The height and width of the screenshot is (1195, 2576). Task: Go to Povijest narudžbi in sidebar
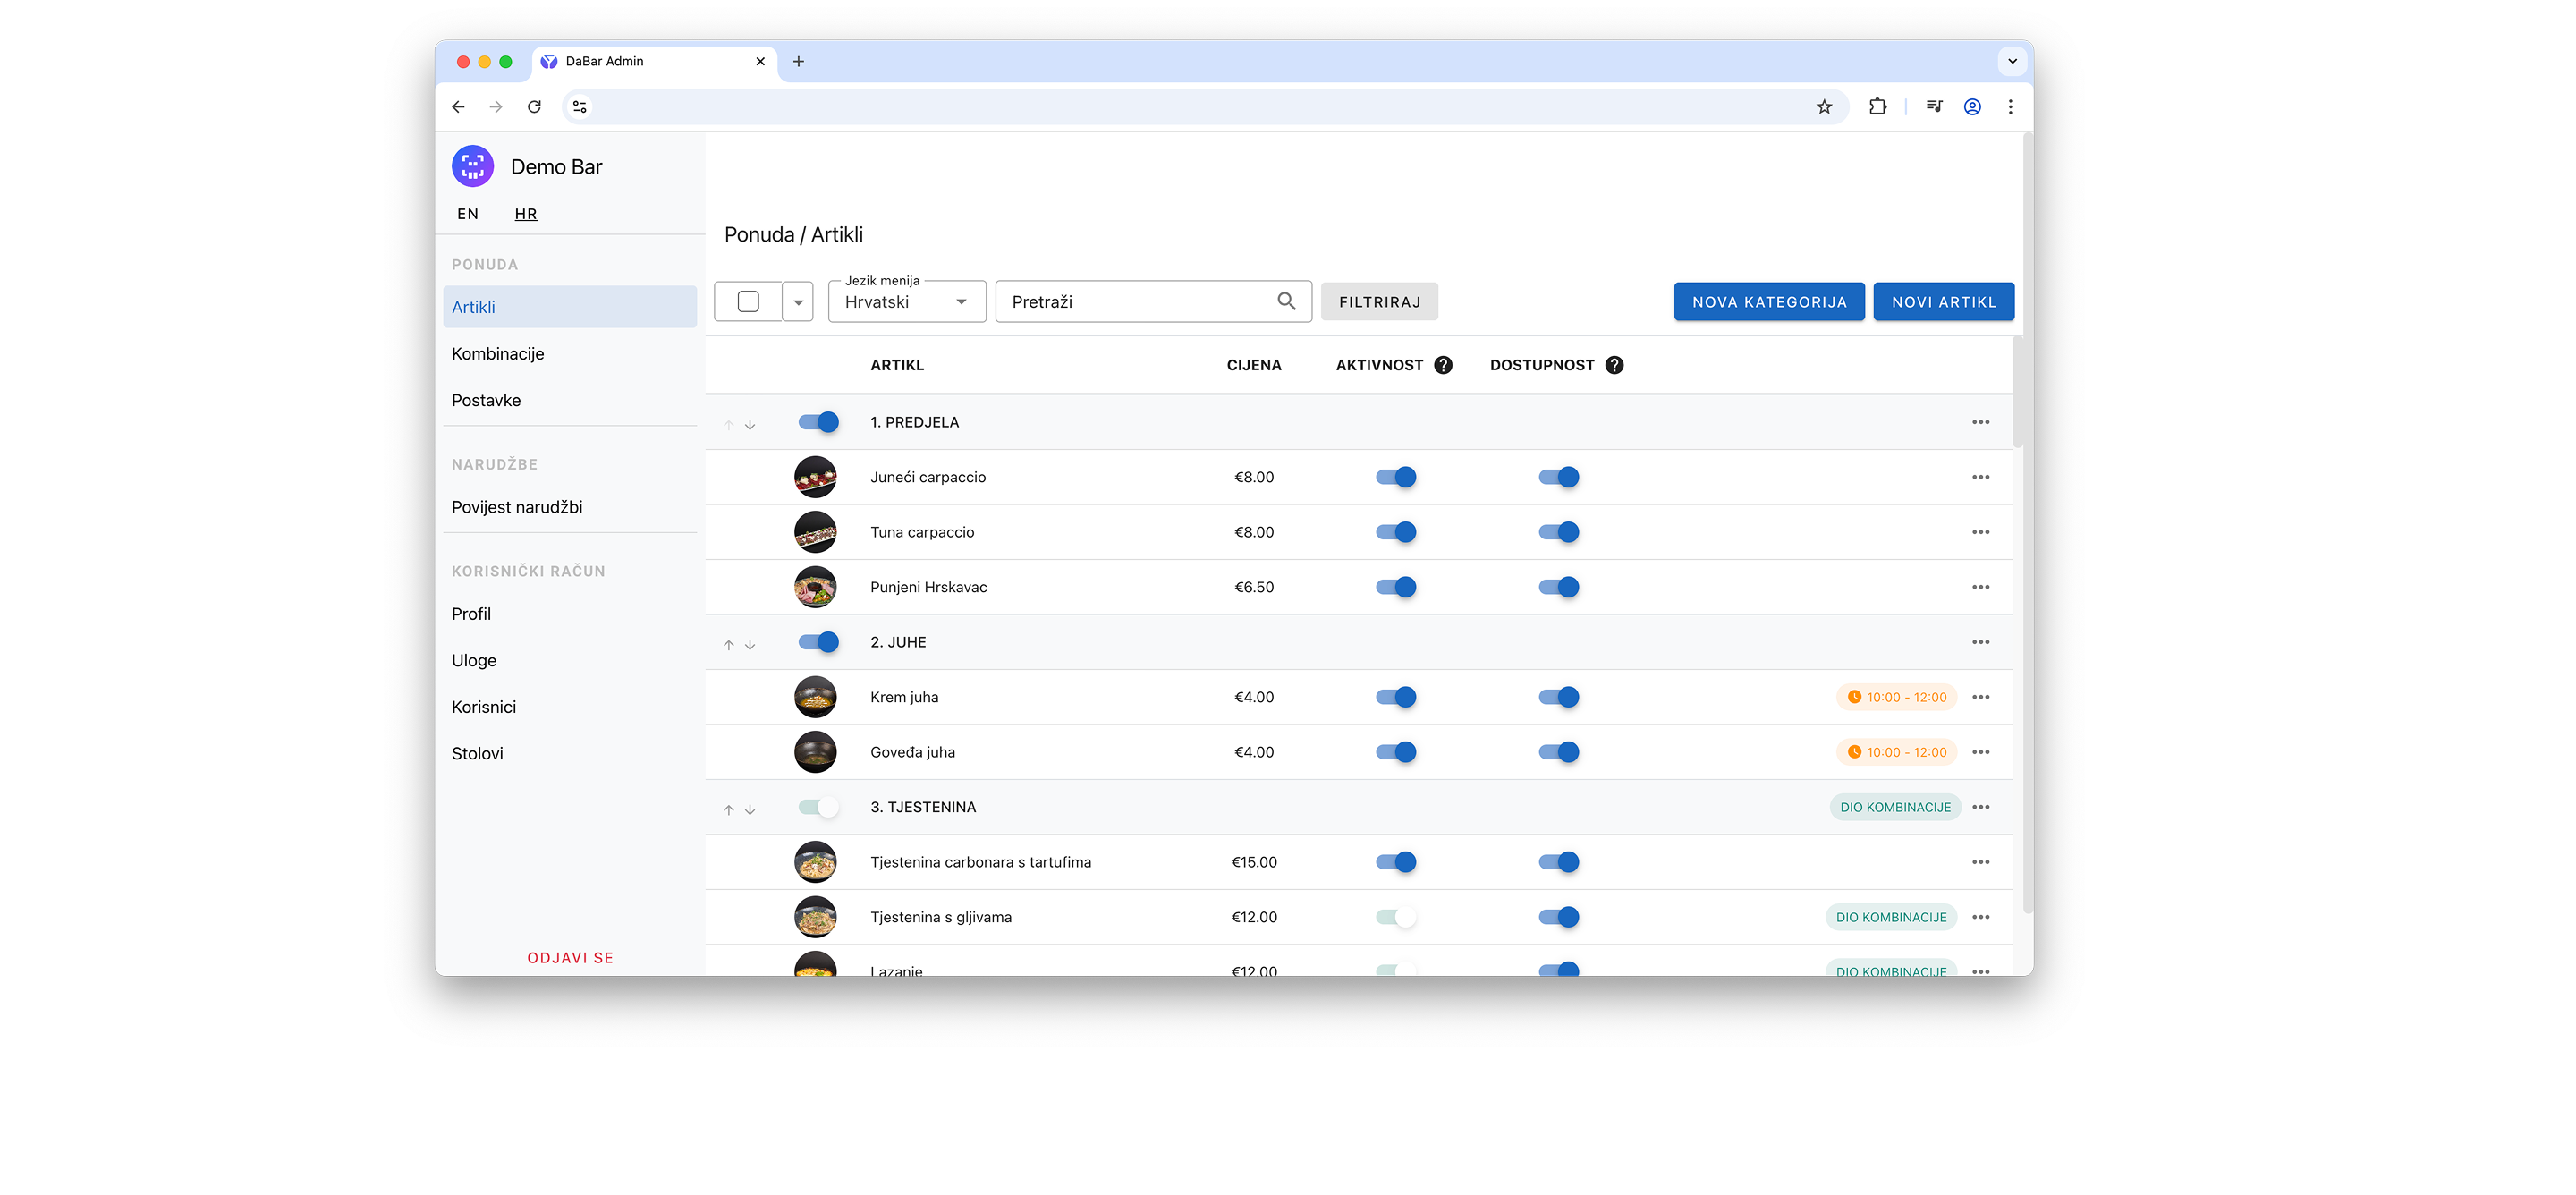(x=517, y=507)
